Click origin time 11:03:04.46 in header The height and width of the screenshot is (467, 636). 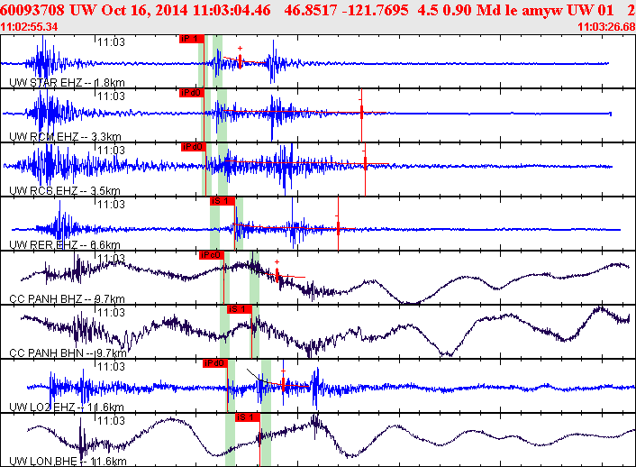pyautogui.click(x=232, y=10)
